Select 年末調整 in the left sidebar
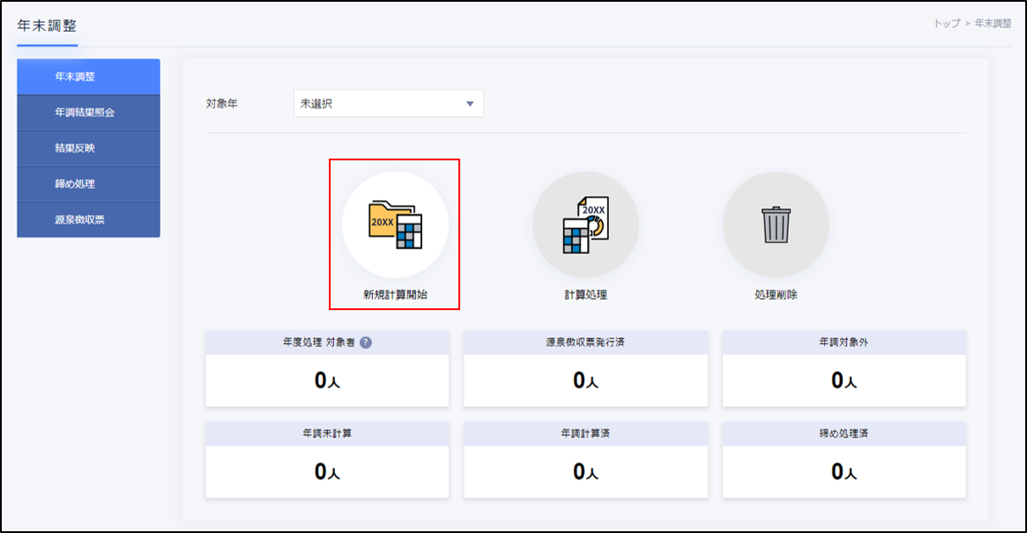This screenshot has height=533, width=1027. click(x=88, y=77)
